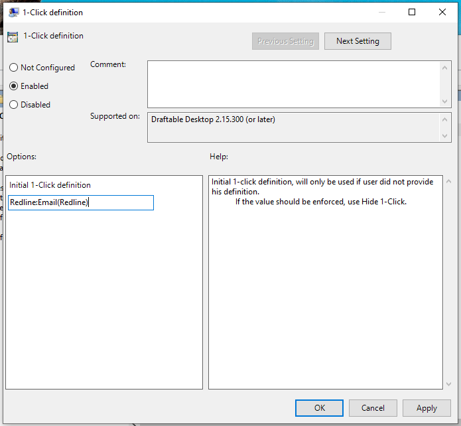Click the Help pane scroll down arrow
461x426 pixels.
[x=448, y=384]
